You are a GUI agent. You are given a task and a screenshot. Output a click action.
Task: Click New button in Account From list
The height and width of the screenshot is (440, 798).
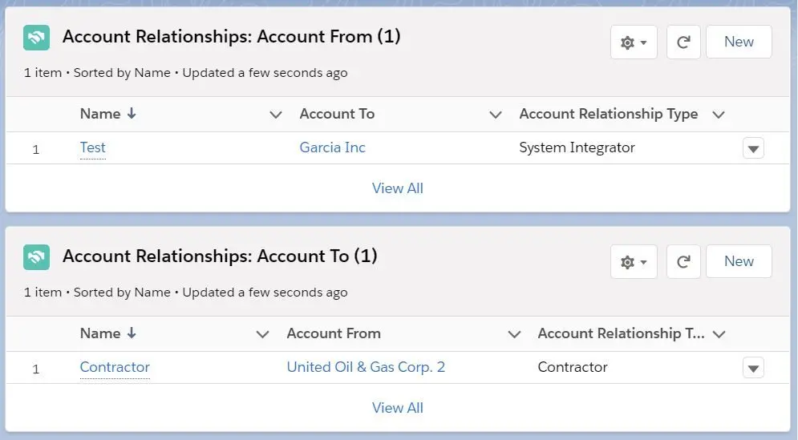(739, 42)
